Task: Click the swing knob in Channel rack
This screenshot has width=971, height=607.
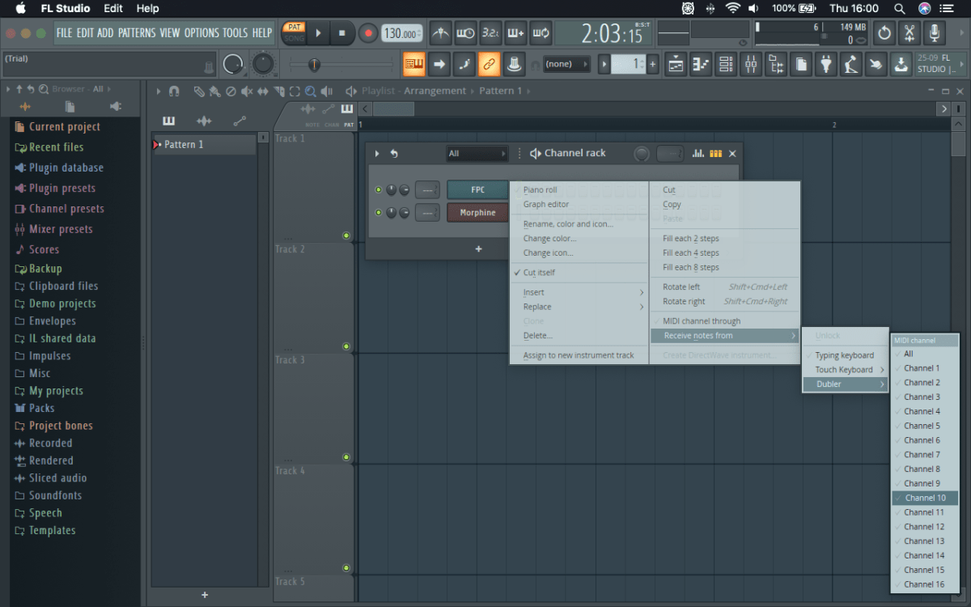Action: pyautogui.click(x=642, y=154)
